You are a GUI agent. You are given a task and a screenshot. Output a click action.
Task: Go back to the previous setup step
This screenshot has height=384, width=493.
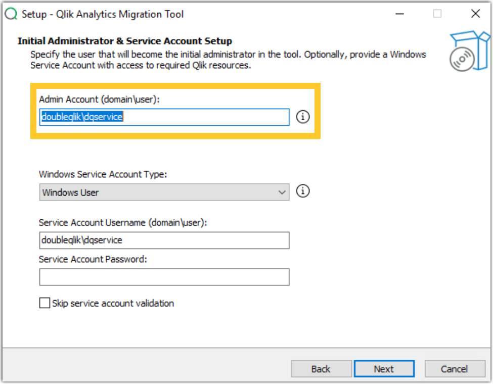tap(322, 369)
